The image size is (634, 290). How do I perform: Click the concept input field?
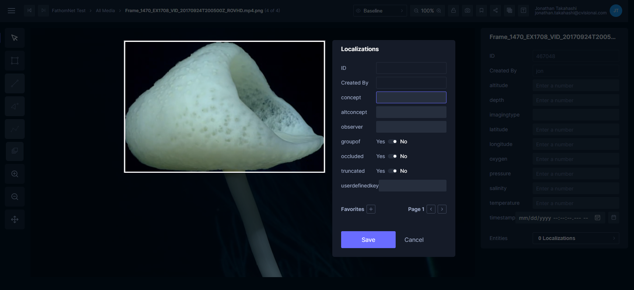point(411,97)
